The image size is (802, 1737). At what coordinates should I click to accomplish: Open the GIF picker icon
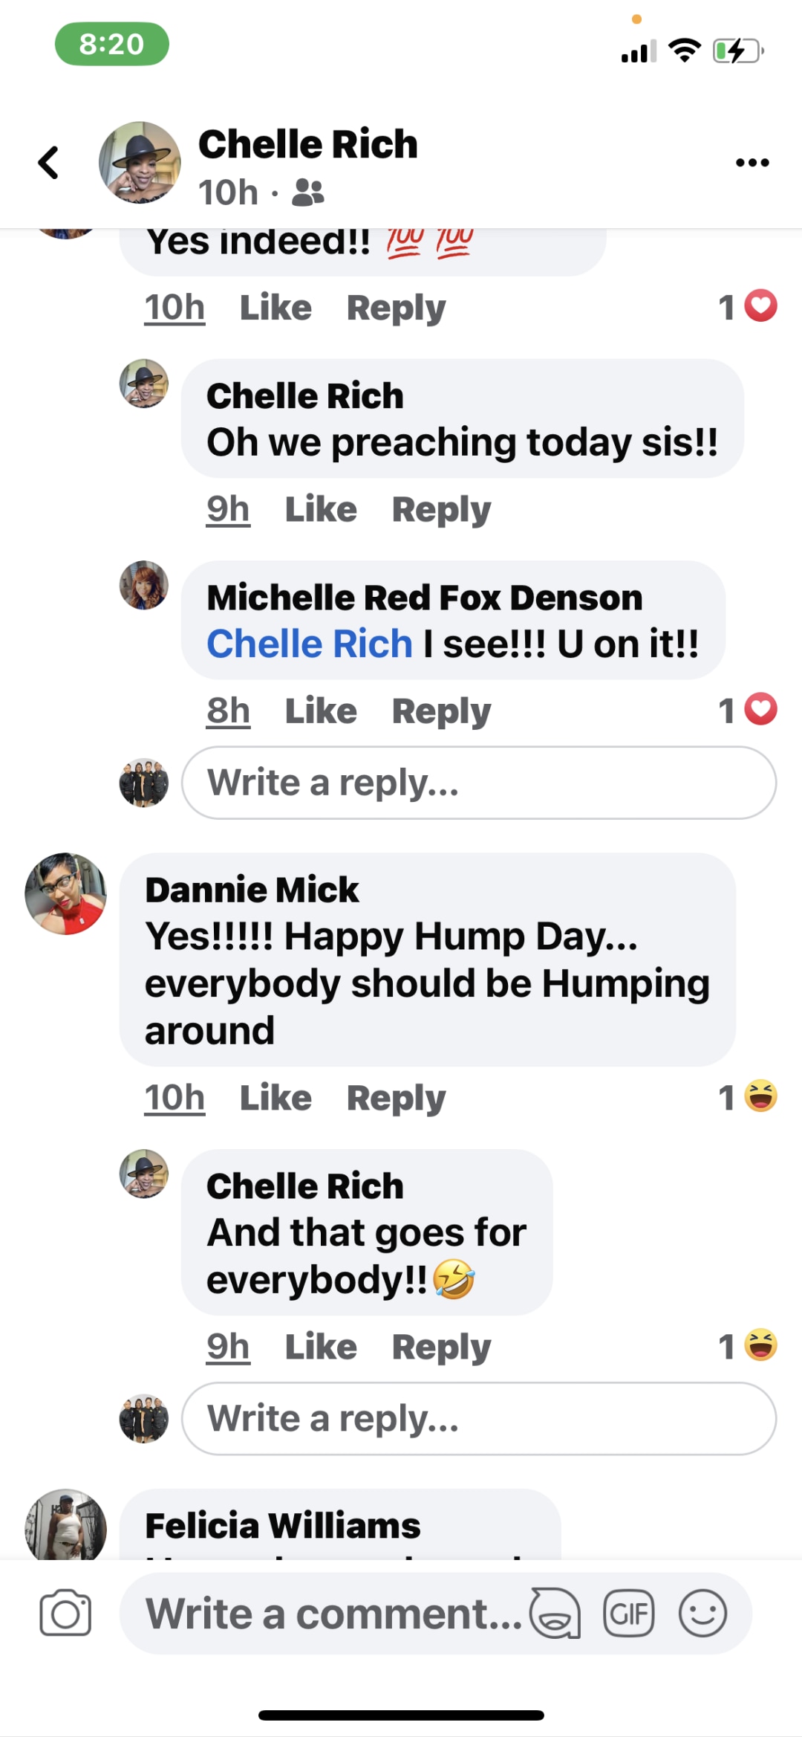(x=629, y=1613)
